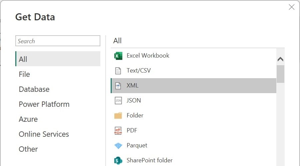Select the All category
The width and height of the screenshot is (300, 166).
[x=23, y=59]
